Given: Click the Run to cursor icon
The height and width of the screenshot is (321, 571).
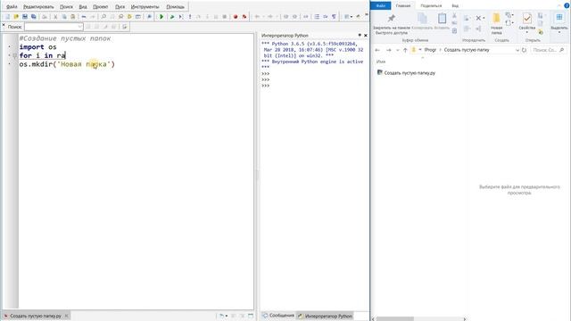Looking at the screenshot, I should pyautogui.click(x=181, y=17).
